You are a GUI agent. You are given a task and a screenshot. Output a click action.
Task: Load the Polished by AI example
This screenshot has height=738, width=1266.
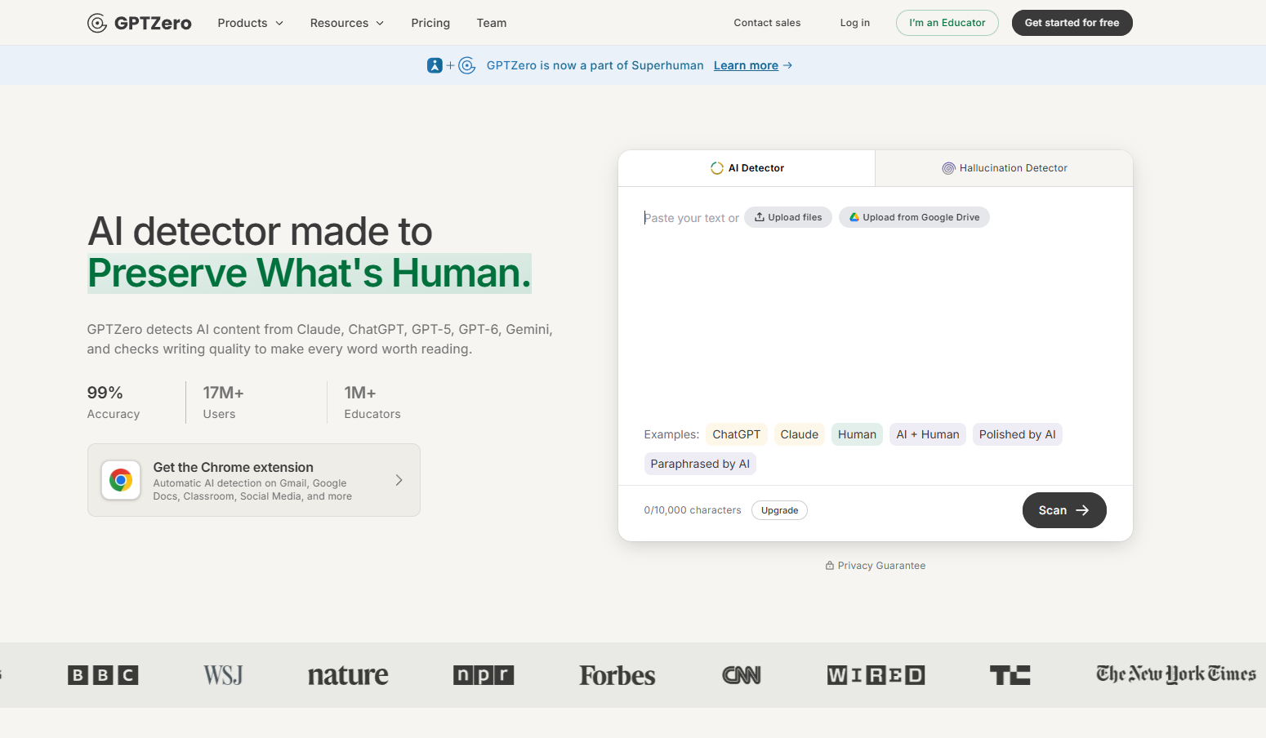tap(1017, 434)
